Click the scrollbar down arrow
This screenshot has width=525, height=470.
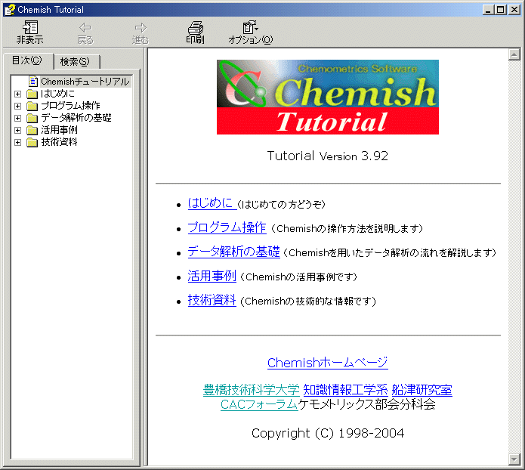pos(514,459)
